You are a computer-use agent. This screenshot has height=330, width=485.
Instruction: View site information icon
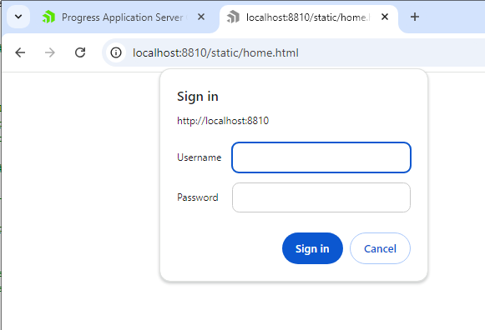pos(116,52)
